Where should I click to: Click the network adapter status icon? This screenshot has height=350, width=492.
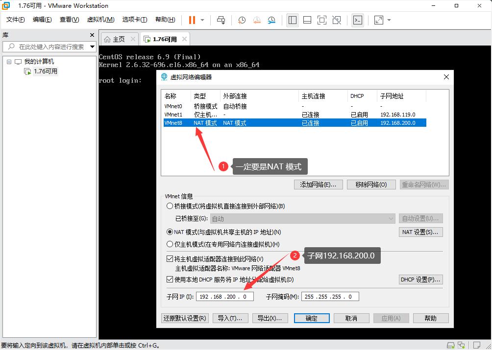462,345
